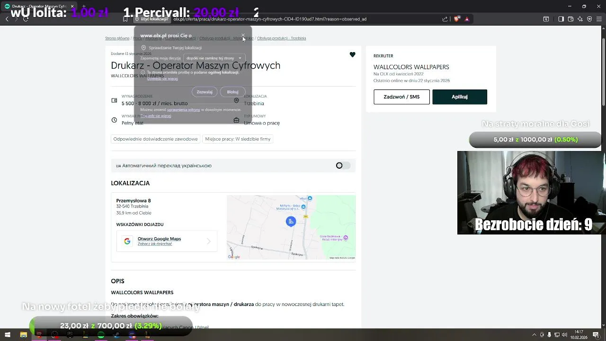Click the 'Odpowiednie doświadczenie zawodowe' tag
Image resolution: width=606 pixels, height=341 pixels.
tap(155, 139)
